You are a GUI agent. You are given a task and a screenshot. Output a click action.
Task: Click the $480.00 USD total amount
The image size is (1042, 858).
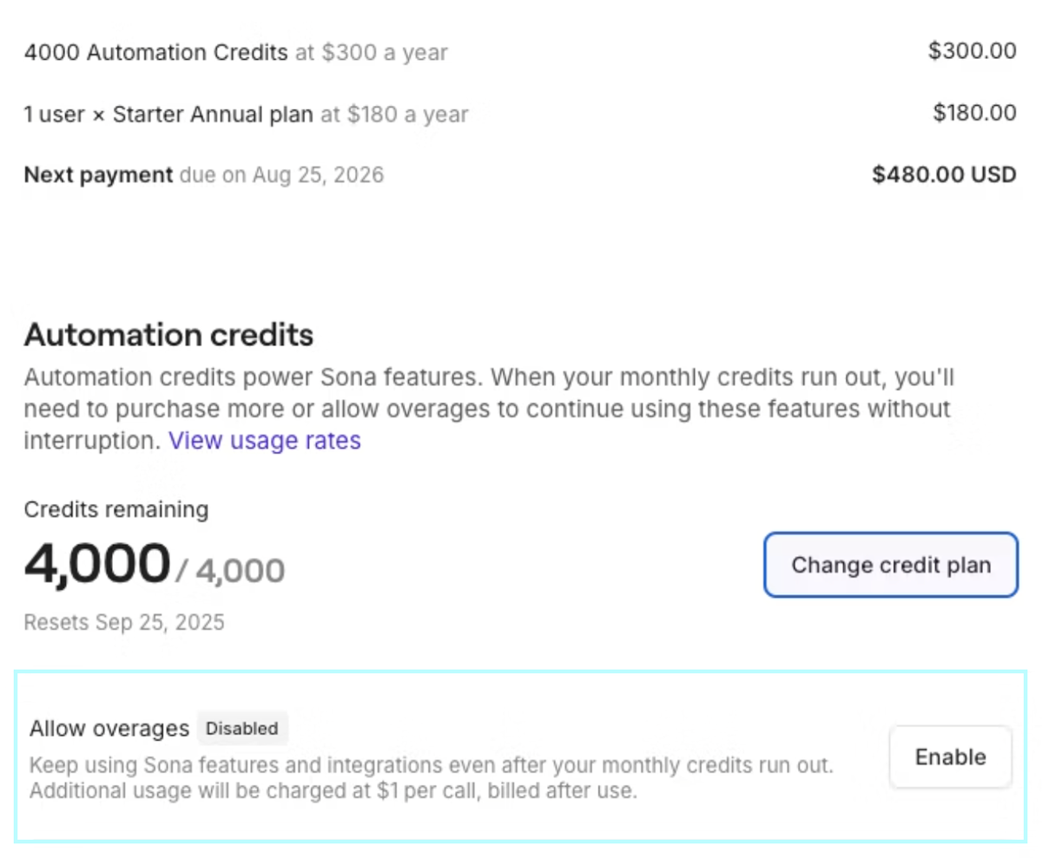pyautogui.click(x=944, y=174)
